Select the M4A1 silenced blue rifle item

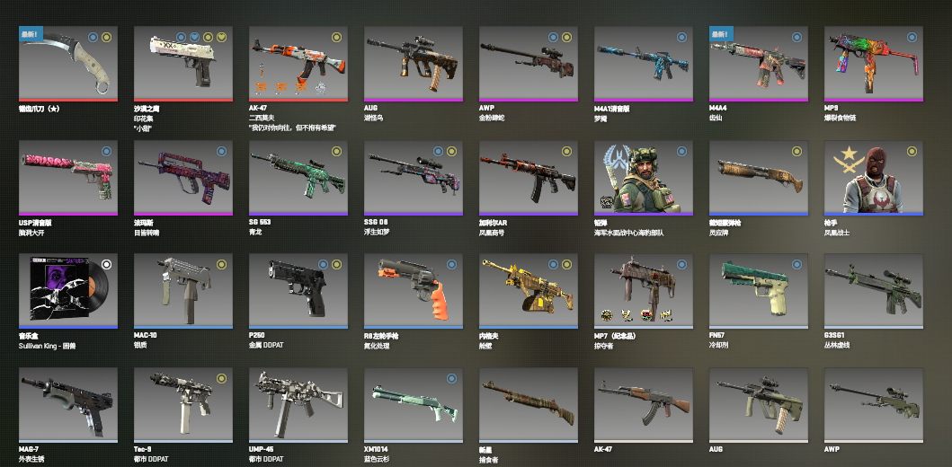tap(643, 64)
